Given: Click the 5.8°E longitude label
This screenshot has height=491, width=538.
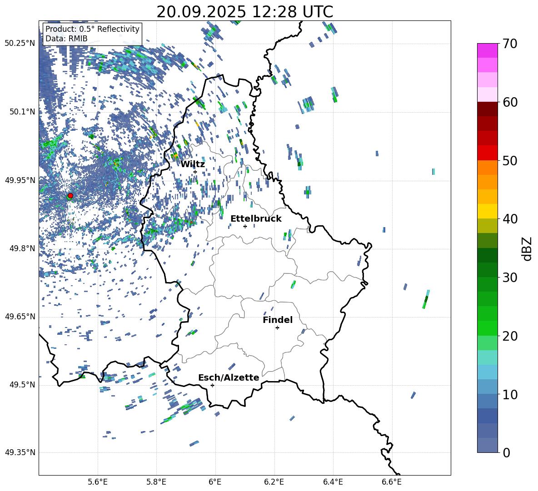Looking at the screenshot, I should click(x=156, y=482).
